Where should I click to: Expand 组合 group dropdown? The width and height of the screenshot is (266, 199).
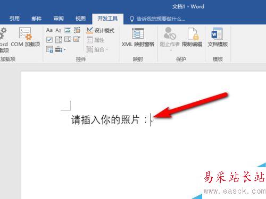pyautogui.click(x=97, y=49)
